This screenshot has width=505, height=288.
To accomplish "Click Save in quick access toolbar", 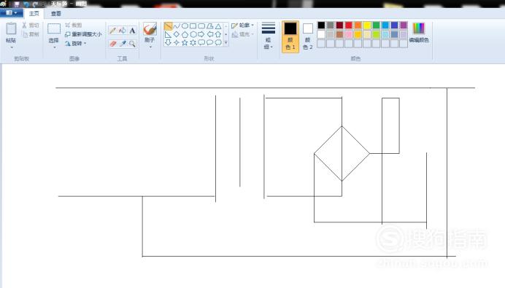I will pos(17,4).
